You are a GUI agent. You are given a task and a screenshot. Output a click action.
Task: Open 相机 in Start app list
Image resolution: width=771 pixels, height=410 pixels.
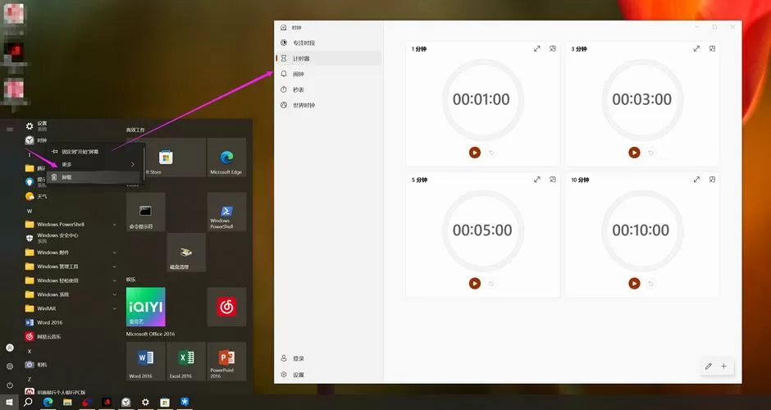(71, 365)
